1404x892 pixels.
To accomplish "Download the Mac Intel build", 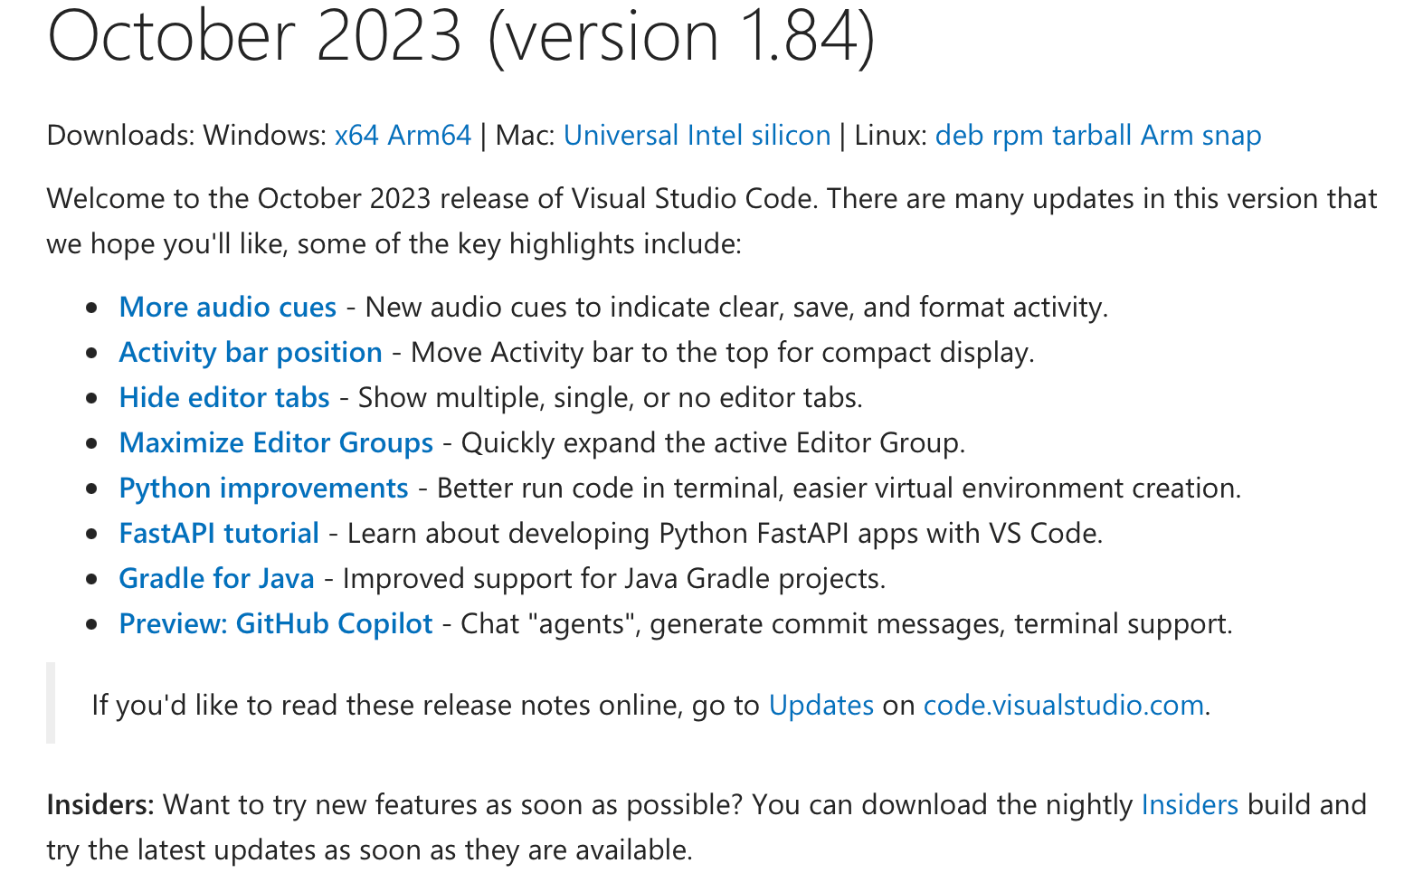I will 715,136.
